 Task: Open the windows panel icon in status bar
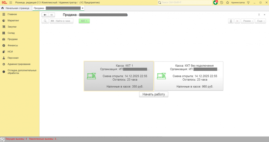pyautogui.click(x=2, y=139)
